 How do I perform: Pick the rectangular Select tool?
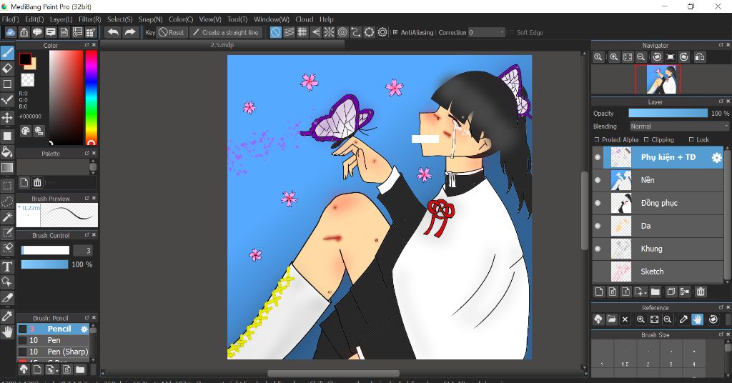[x=7, y=186]
